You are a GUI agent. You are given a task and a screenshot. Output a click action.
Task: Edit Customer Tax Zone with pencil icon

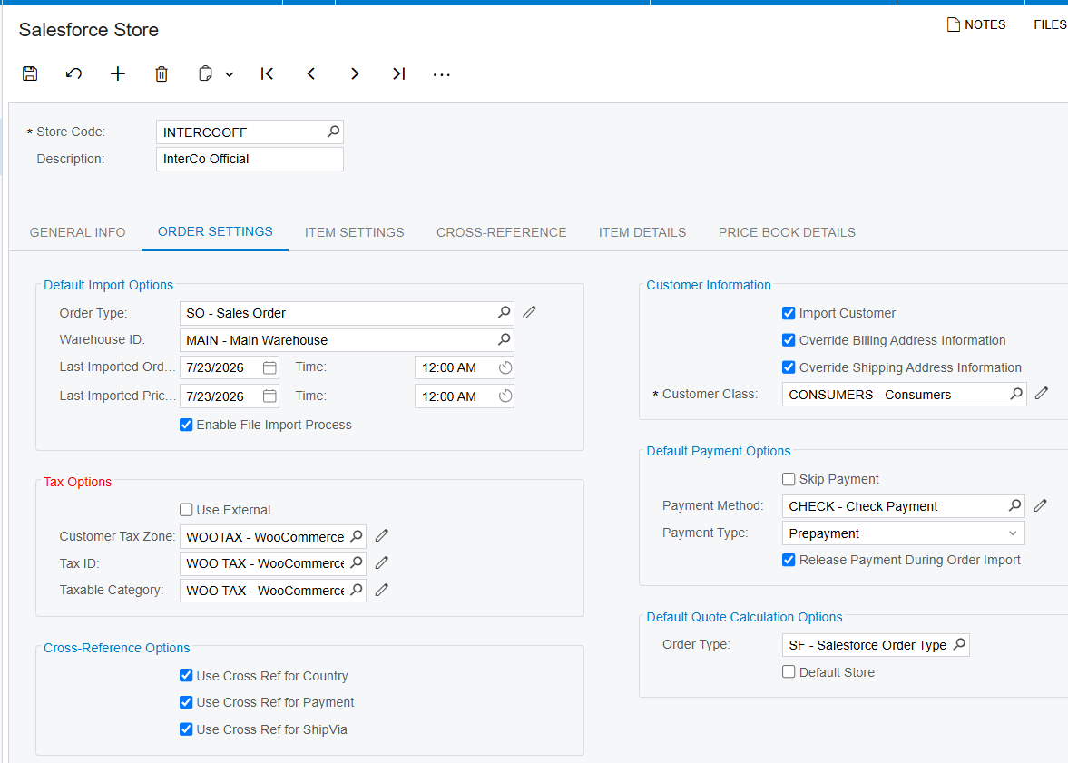coord(381,536)
